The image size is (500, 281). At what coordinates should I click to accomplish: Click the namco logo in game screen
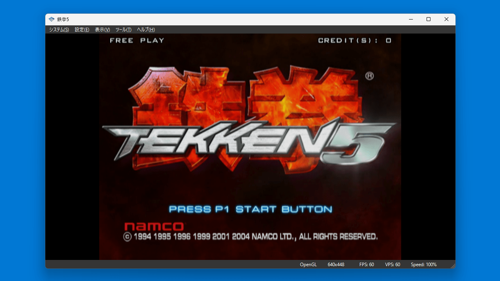154,226
